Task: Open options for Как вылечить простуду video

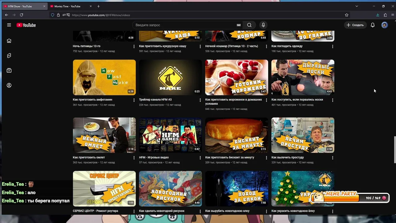Action: coord(333,158)
